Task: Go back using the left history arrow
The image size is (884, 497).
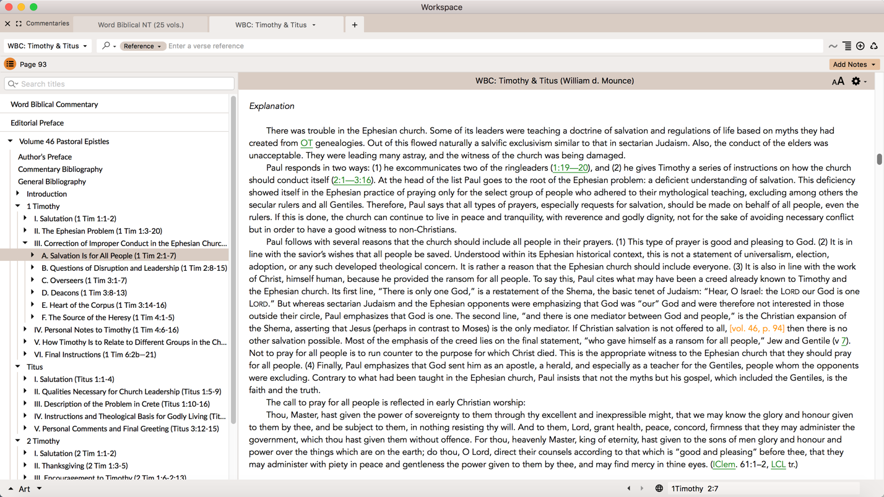Action: (629, 488)
